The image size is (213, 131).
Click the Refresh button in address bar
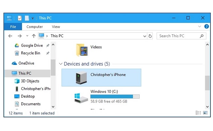150,36
